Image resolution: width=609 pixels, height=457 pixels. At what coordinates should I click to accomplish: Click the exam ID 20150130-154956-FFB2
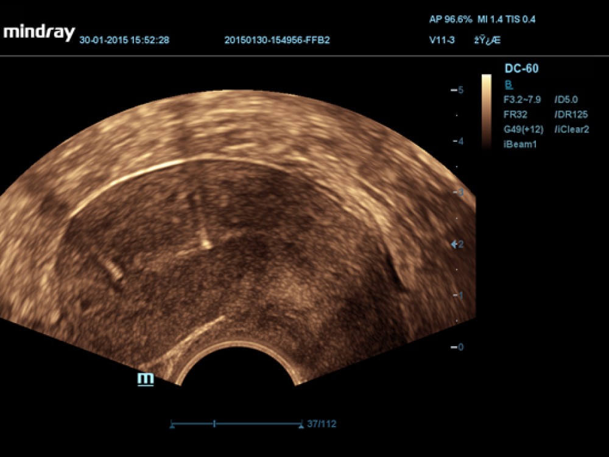pos(277,40)
